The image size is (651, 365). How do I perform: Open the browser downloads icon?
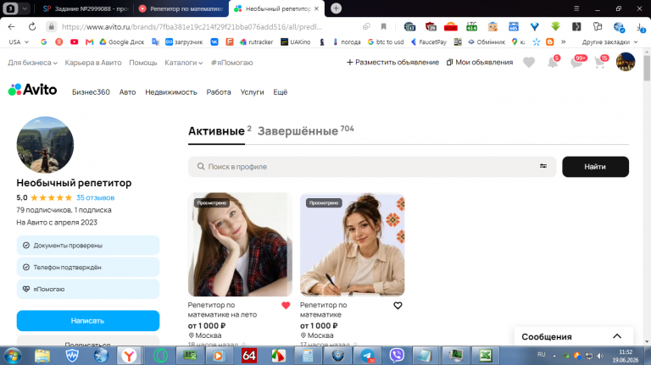(x=640, y=27)
